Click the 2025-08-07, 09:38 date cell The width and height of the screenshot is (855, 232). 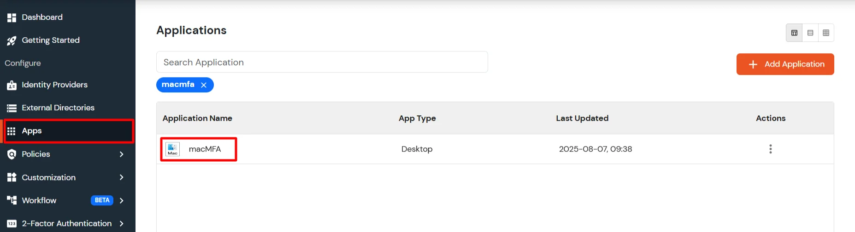(x=596, y=149)
